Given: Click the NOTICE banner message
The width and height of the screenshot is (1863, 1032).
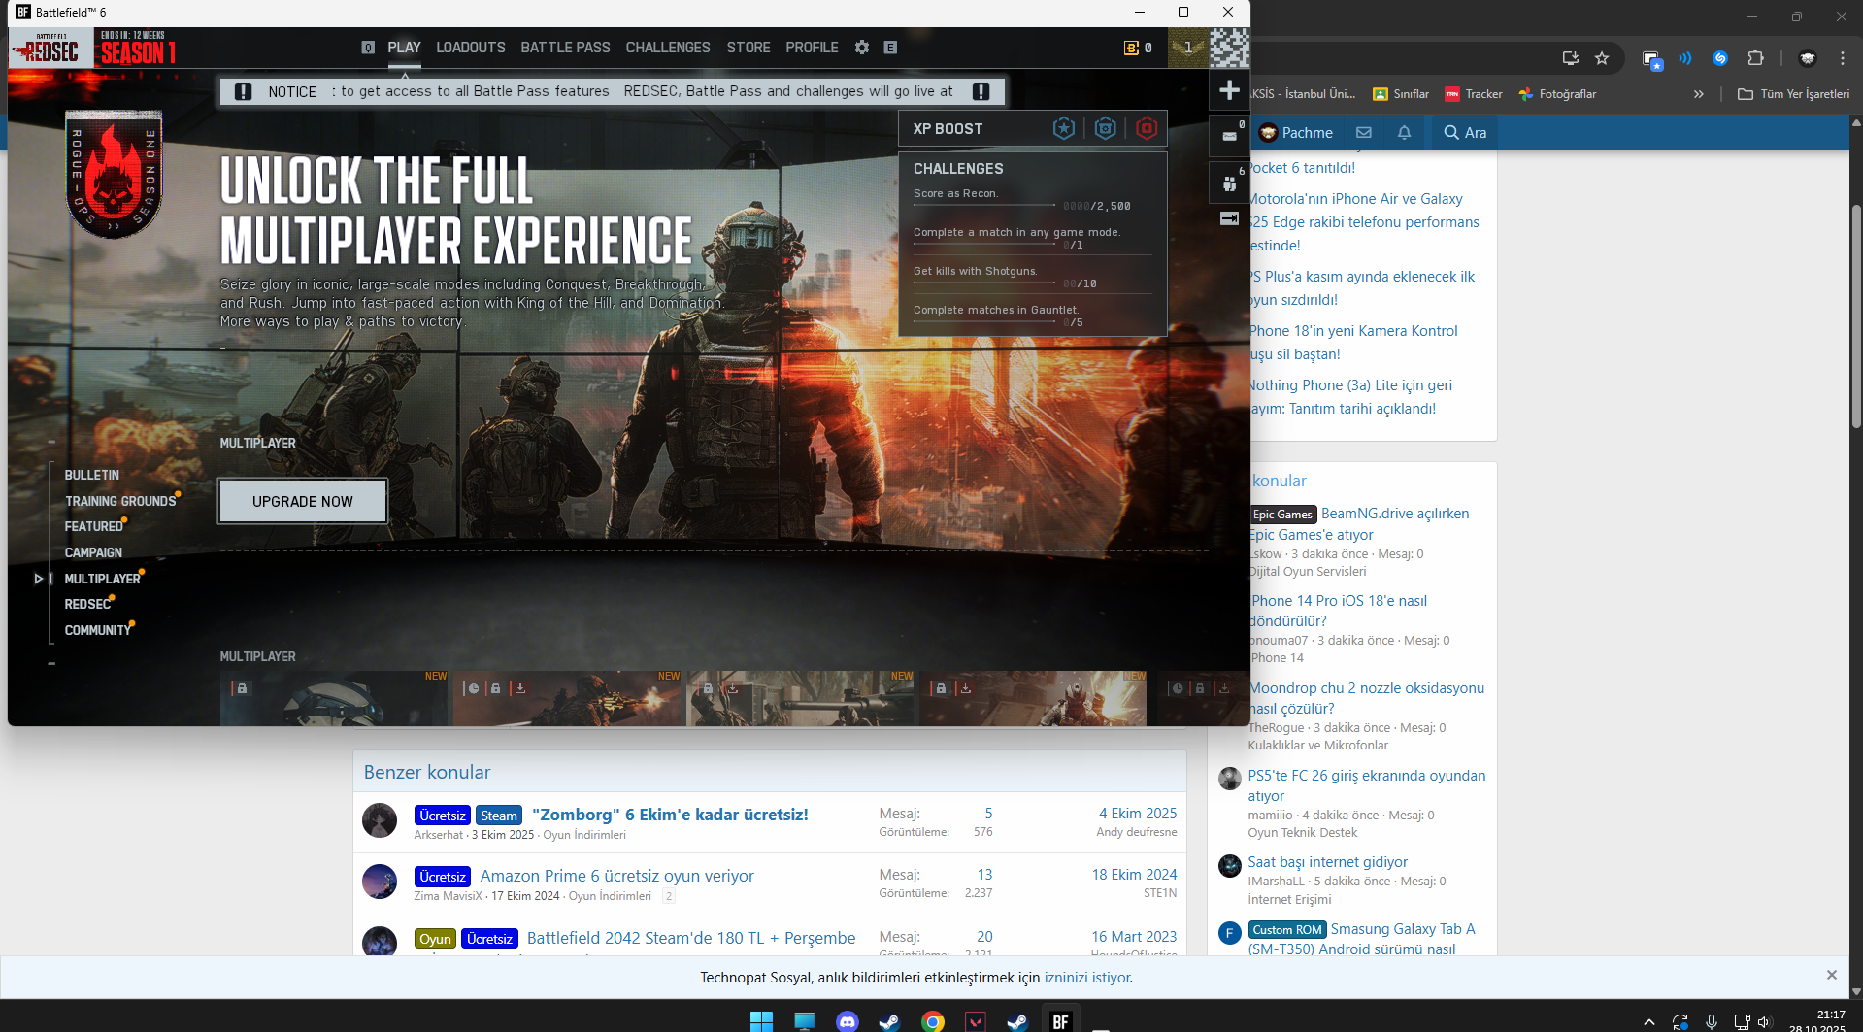Looking at the screenshot, I should tap(613, 91).
